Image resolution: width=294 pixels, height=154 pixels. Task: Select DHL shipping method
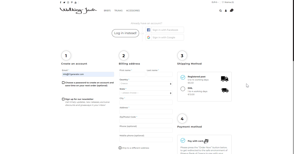183,89
